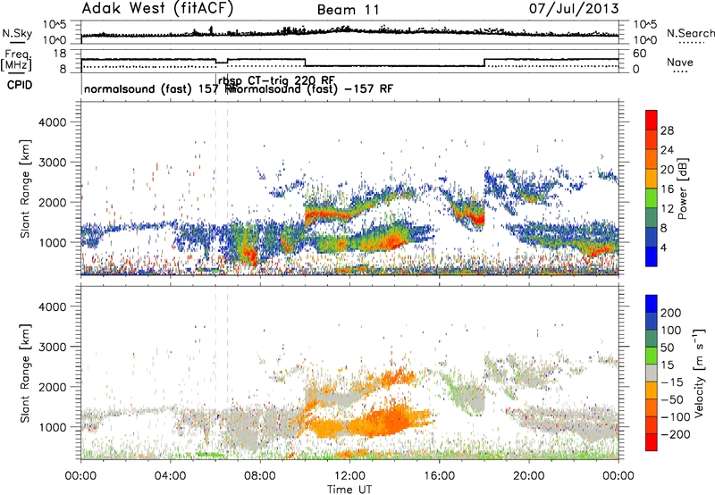
Task: Click the 18 tick on the frequency axis
Action: coord(60,53)
